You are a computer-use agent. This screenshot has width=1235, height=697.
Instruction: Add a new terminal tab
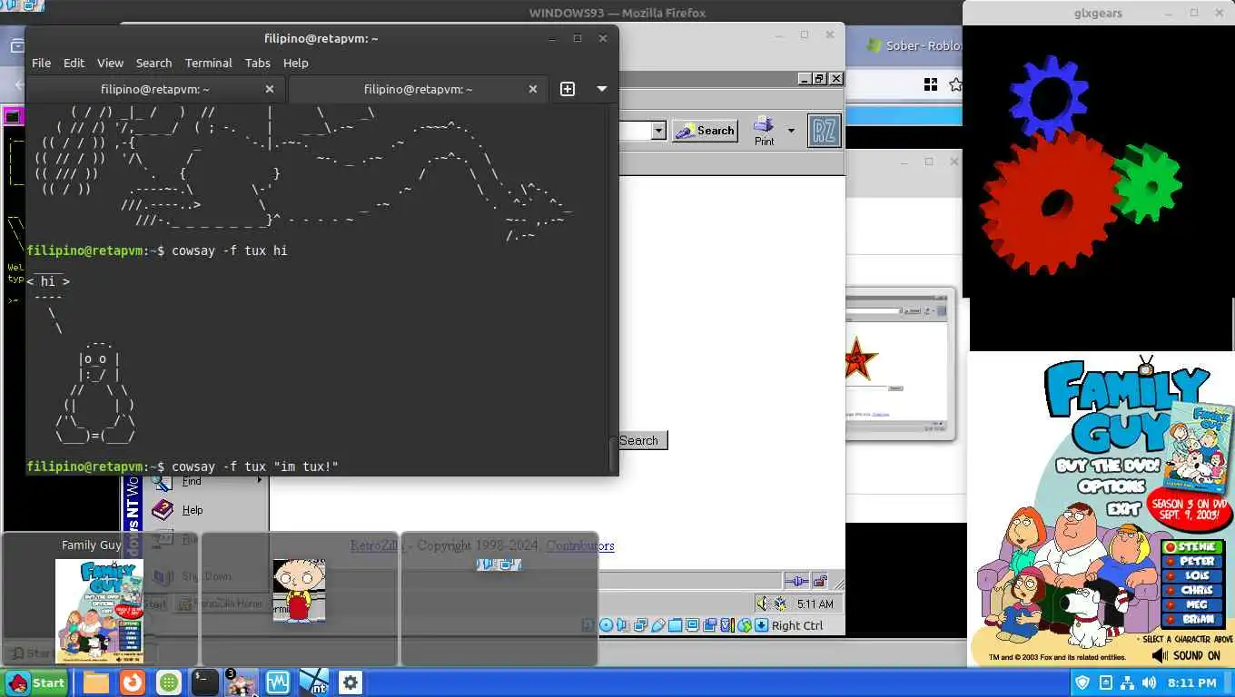click(x=568, y=89)
